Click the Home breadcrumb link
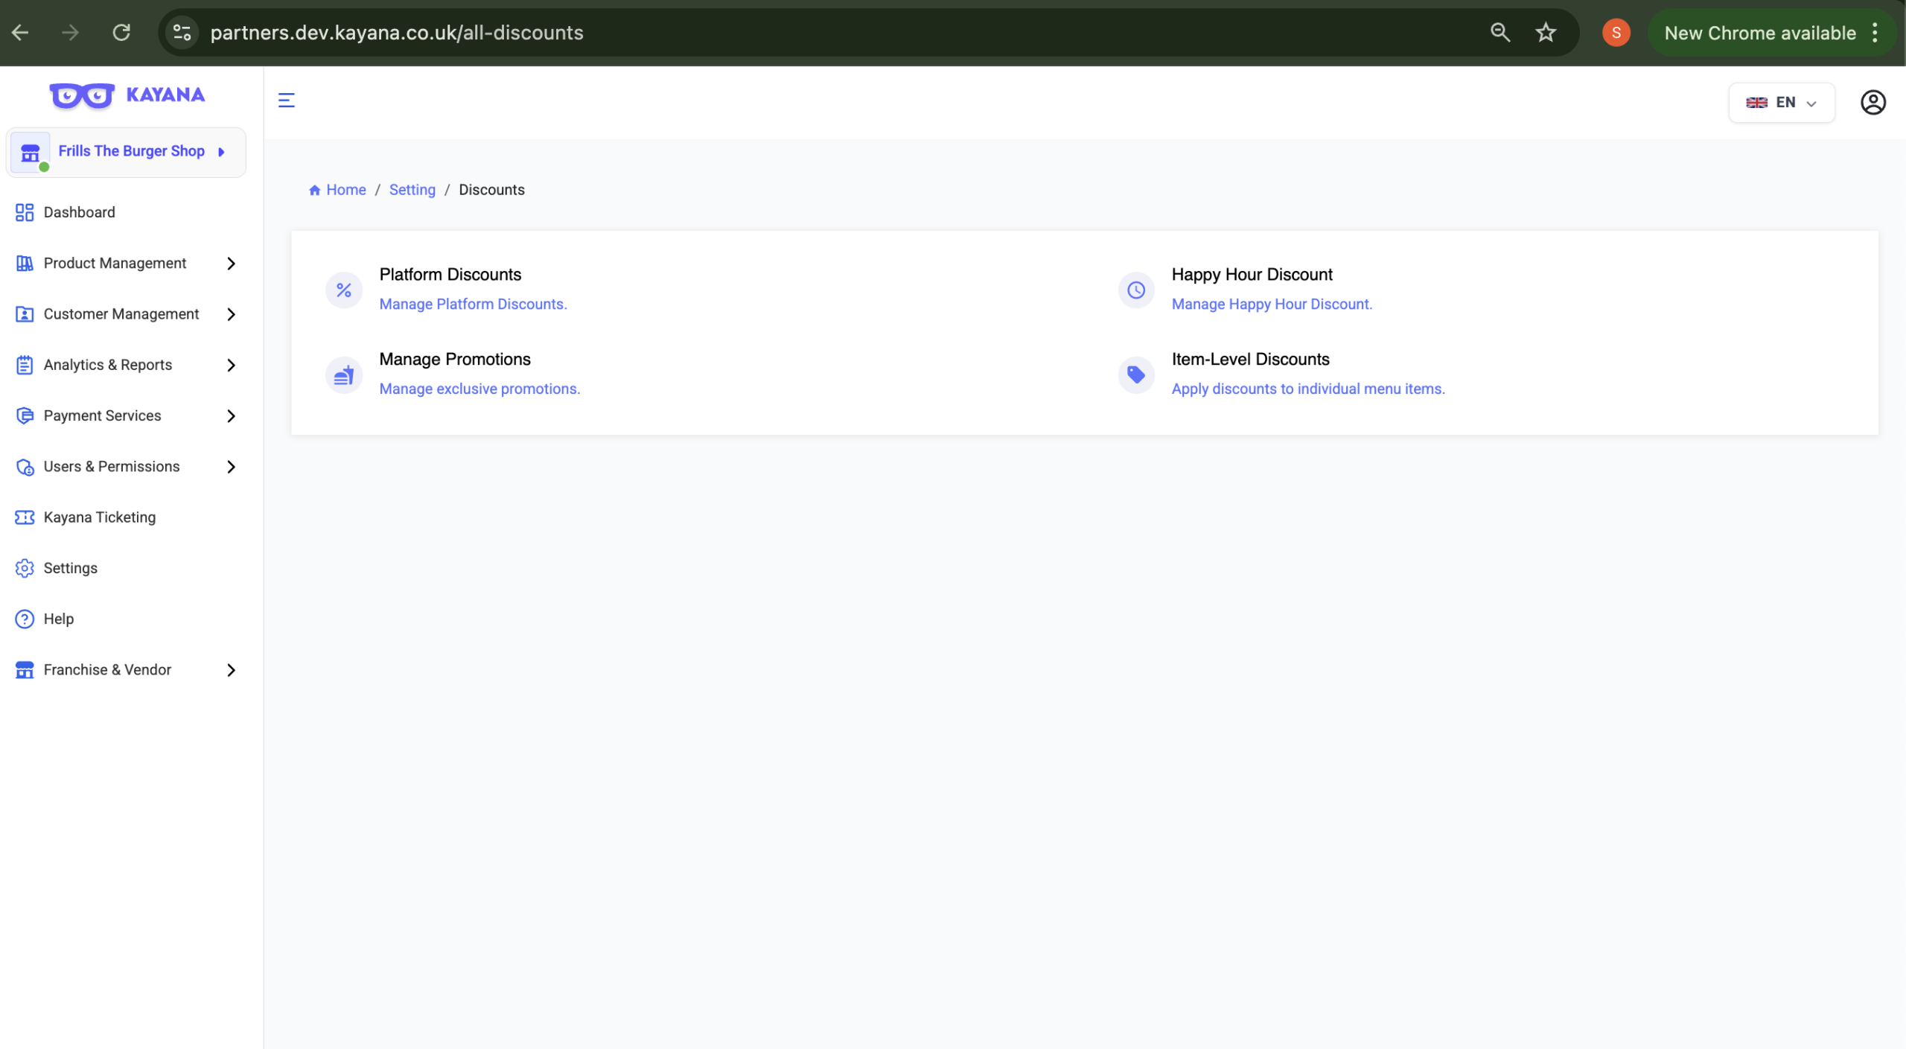 [337, 190]
